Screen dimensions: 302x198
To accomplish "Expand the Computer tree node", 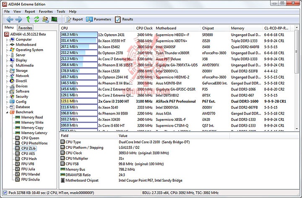I will click(x=7, y=40).
